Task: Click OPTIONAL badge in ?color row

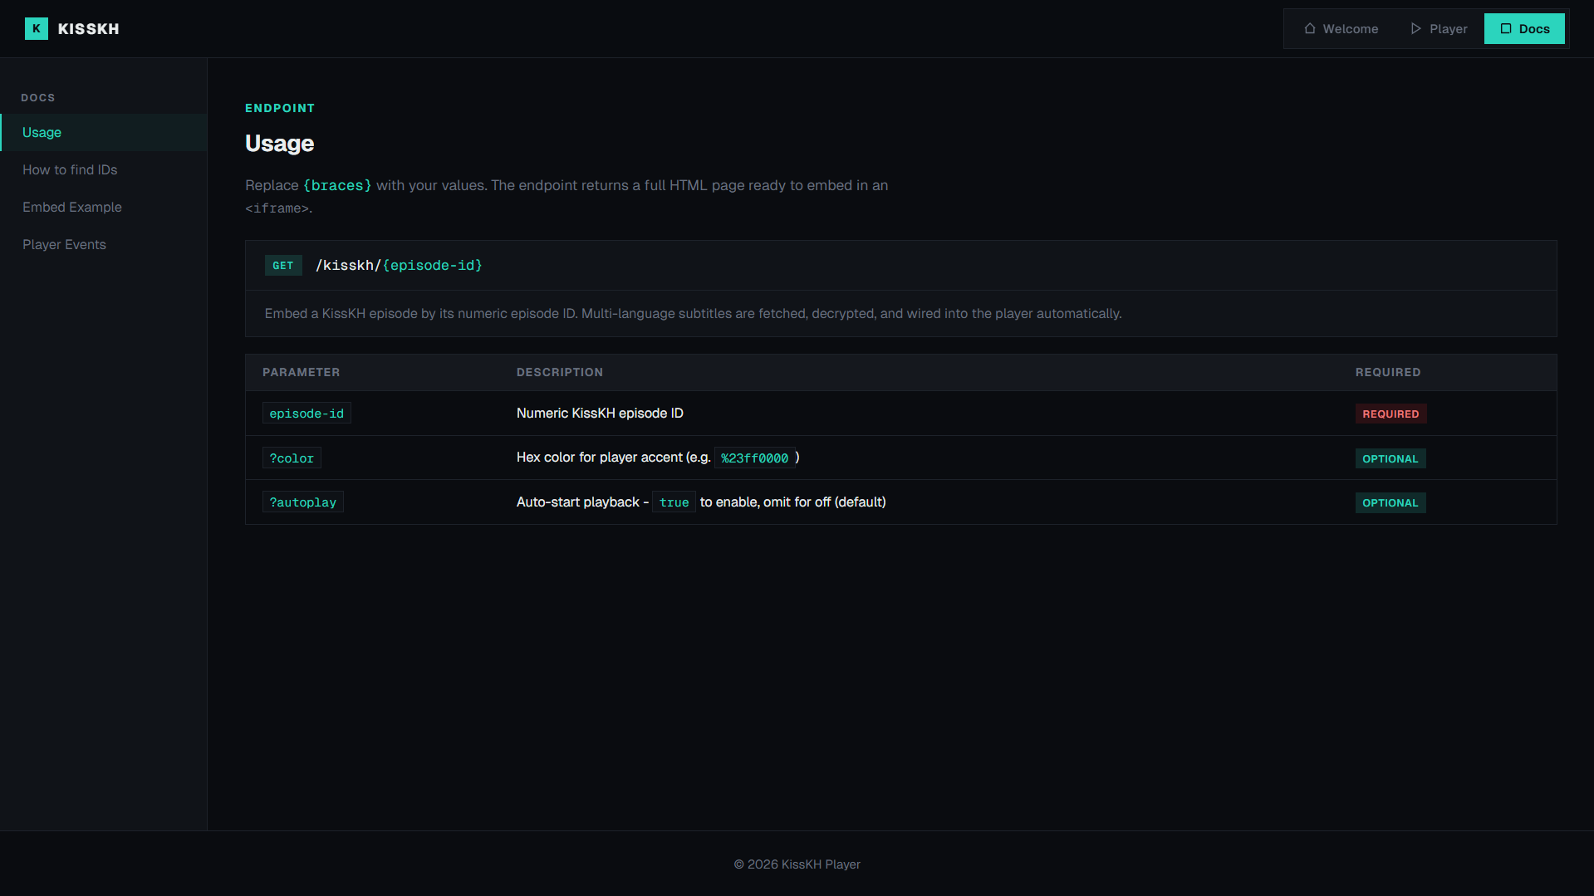Action: [x=1390, y=458]
